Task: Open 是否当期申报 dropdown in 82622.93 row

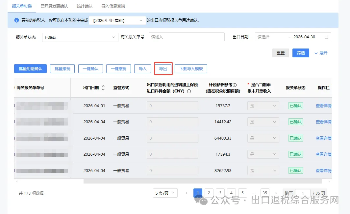Action: pos(263,171)
